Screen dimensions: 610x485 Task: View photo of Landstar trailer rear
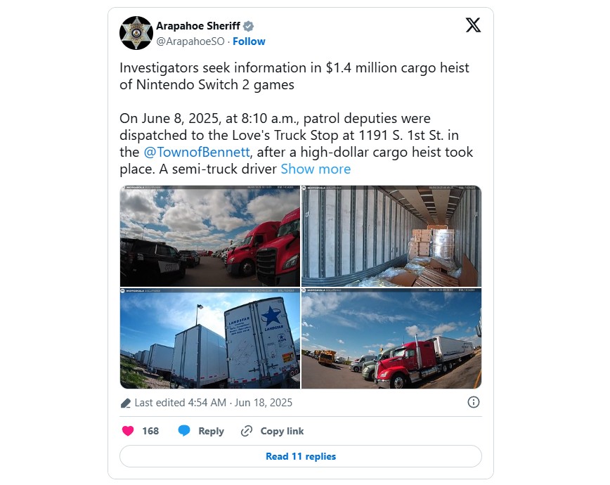tap(210, 338)
